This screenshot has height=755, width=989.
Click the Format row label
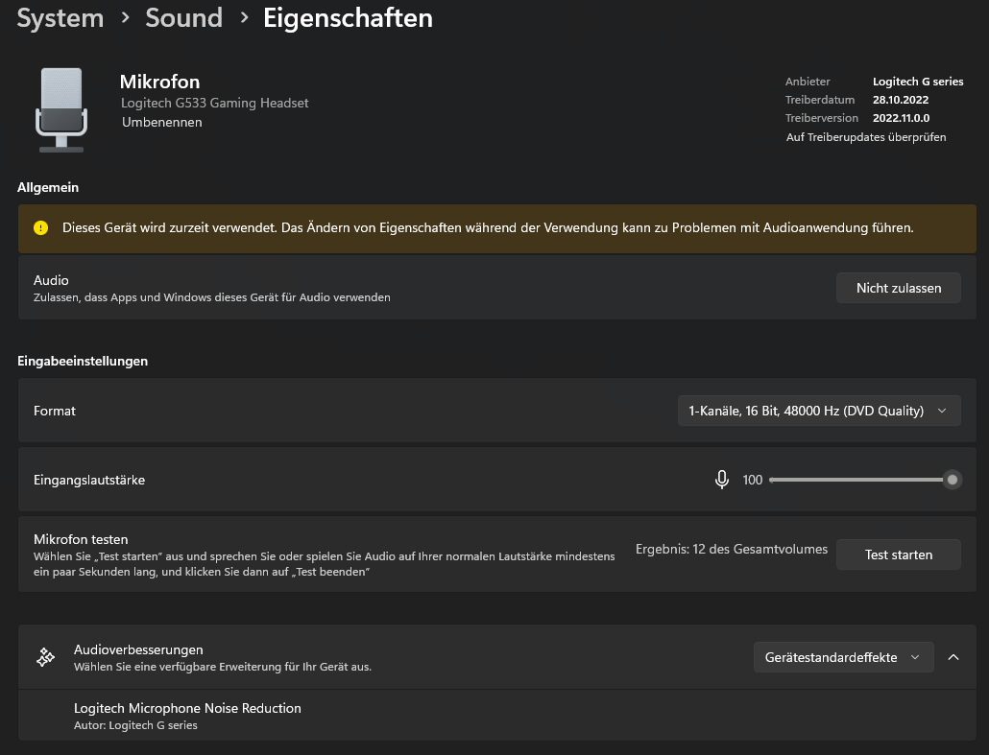click(54, 411)
